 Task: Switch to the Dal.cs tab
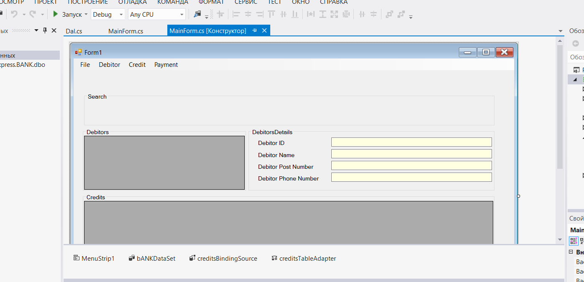point(74,31)
